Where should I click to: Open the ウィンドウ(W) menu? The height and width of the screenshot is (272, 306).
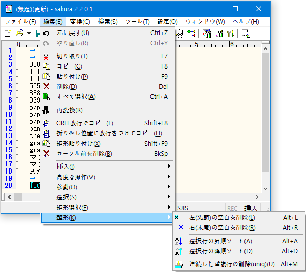205,22
